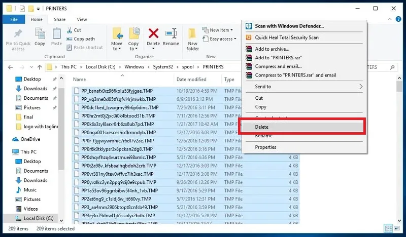Image resolution: width=406 pixels, height=237 pixels.
Task: Click the Copy icon in Clipboard group
Action: pos(40,34)
